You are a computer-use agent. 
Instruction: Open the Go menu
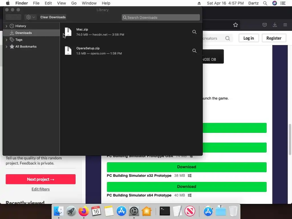click(74, 3)
